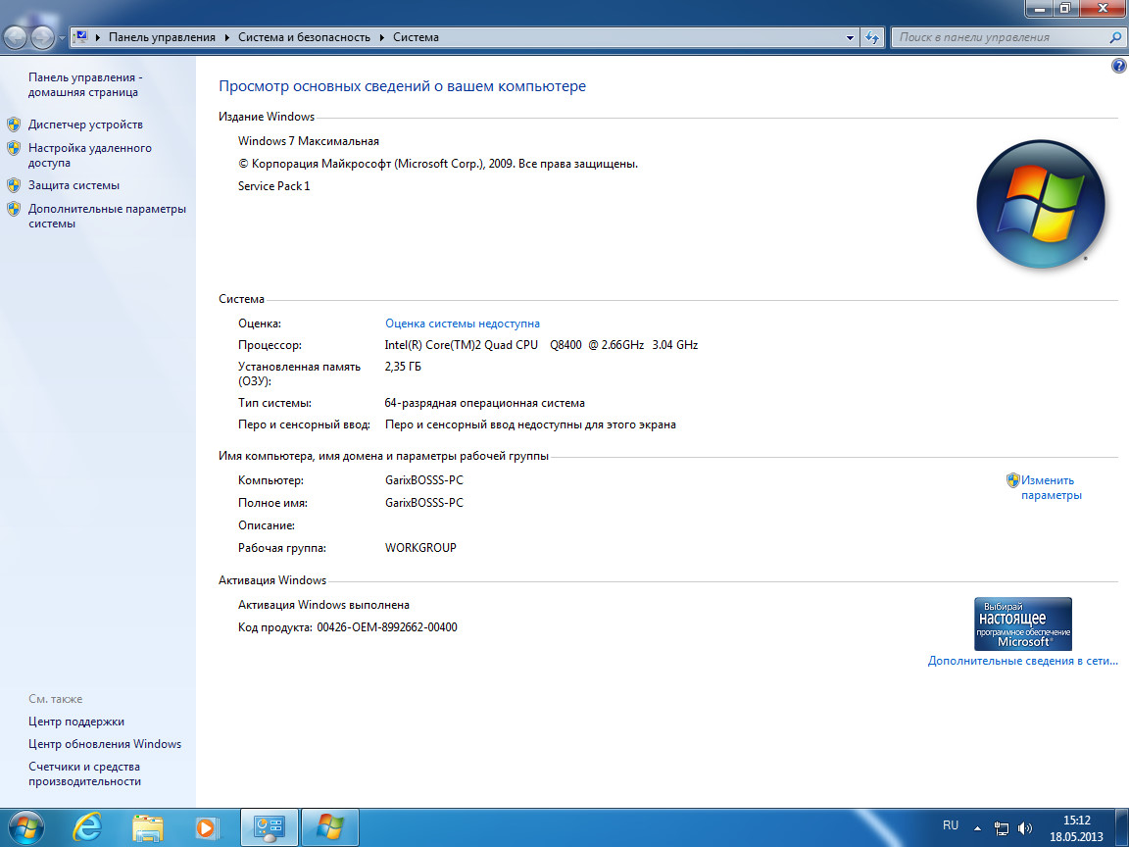Click the Refresh button in address bar

click(872, 37)
